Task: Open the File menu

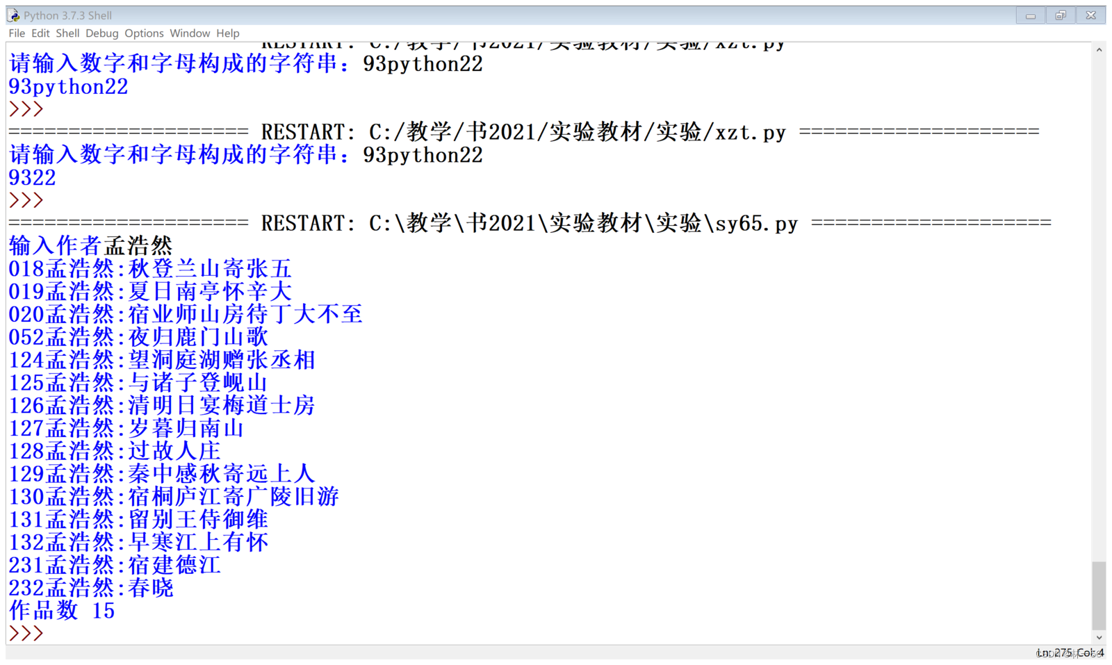Action: click(x=16, y=33)
